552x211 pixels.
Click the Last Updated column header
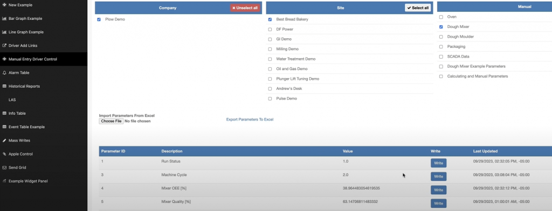[485, 151]
